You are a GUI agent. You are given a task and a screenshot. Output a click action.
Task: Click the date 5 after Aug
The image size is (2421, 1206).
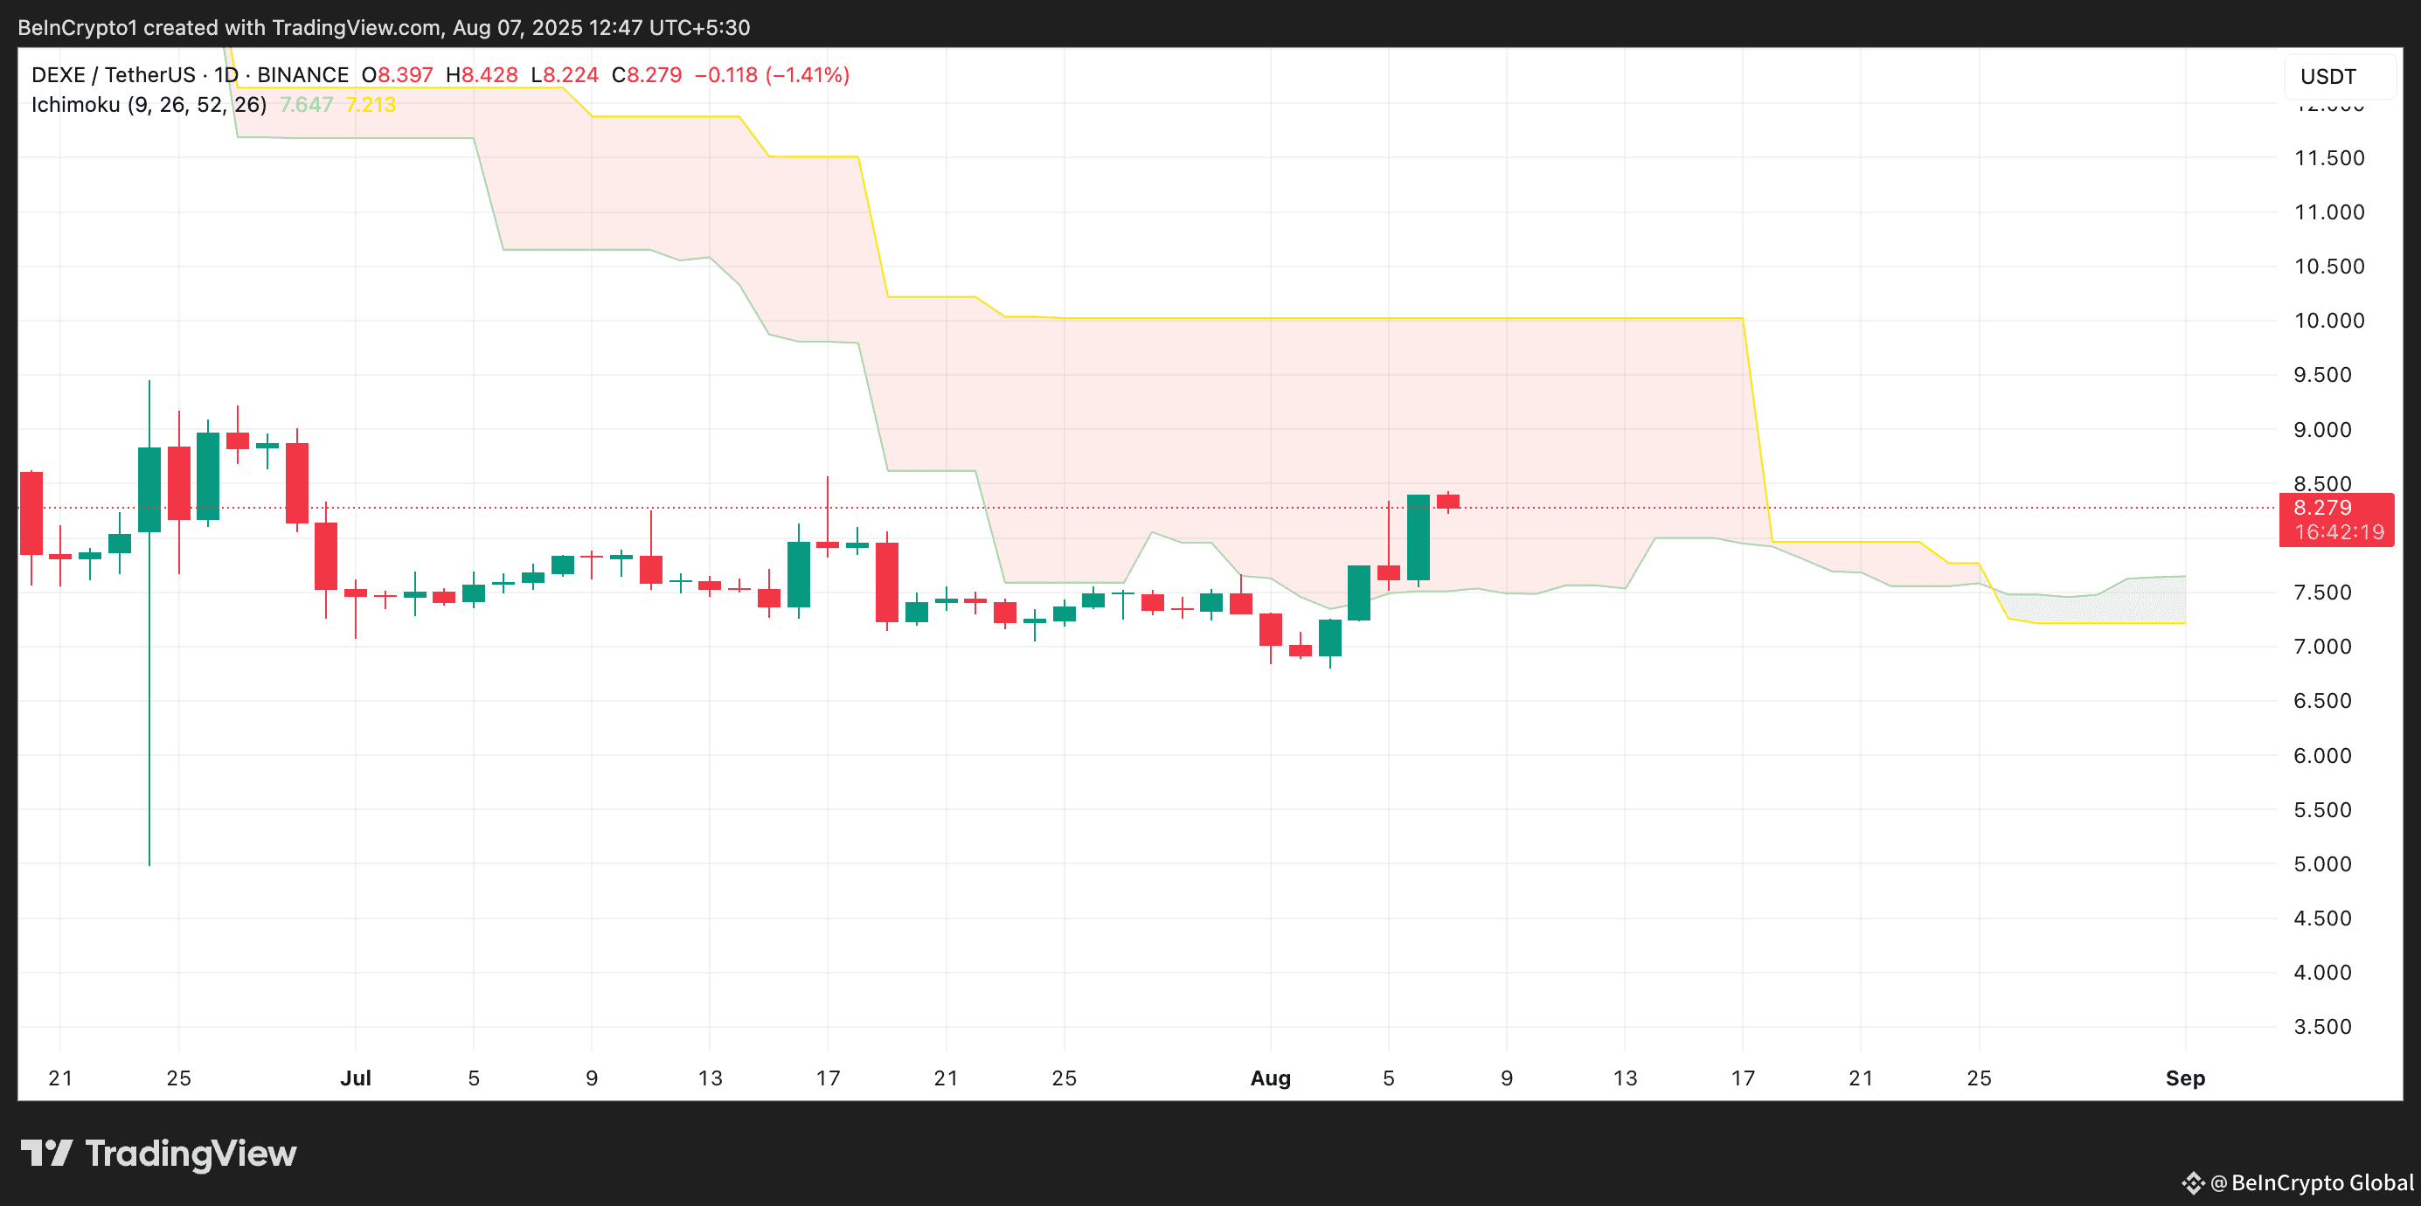point(1388,1078)
